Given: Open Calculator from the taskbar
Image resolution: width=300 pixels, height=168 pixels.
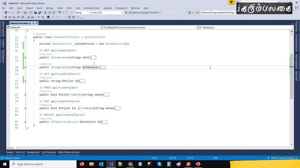Looking at the screenshot, I should pyautogui.click(x=169, y=164).
